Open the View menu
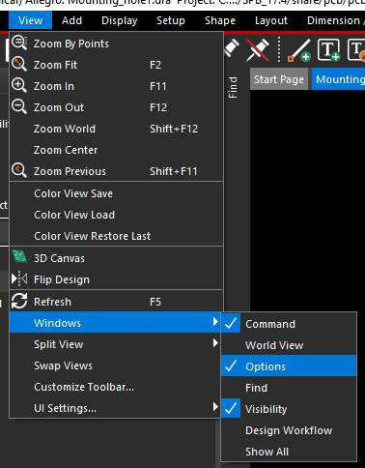Screen dimensions: 365x468 pyautogui.click(x=30, y=20)
